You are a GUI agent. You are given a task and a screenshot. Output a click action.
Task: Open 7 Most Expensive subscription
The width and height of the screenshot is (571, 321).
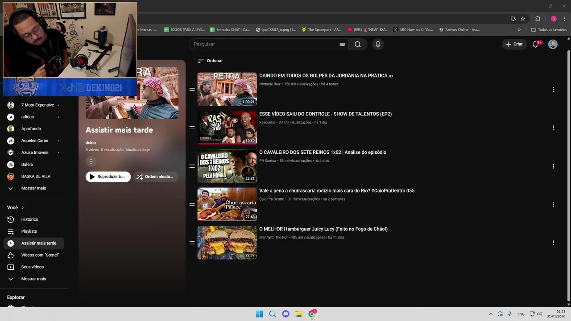tap(34, 105)
